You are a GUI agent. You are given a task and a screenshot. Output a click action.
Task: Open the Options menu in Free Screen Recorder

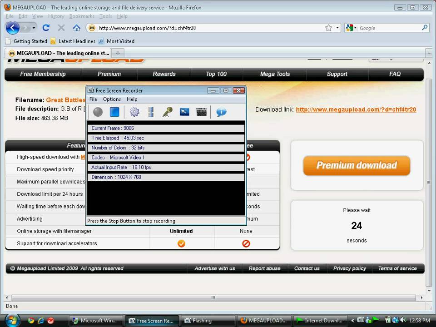pos(112,99)
